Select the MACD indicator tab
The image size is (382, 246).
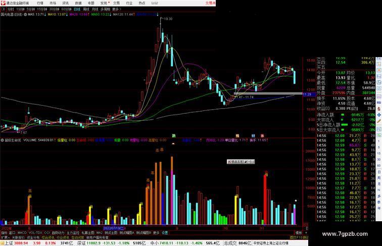(22, 233)
